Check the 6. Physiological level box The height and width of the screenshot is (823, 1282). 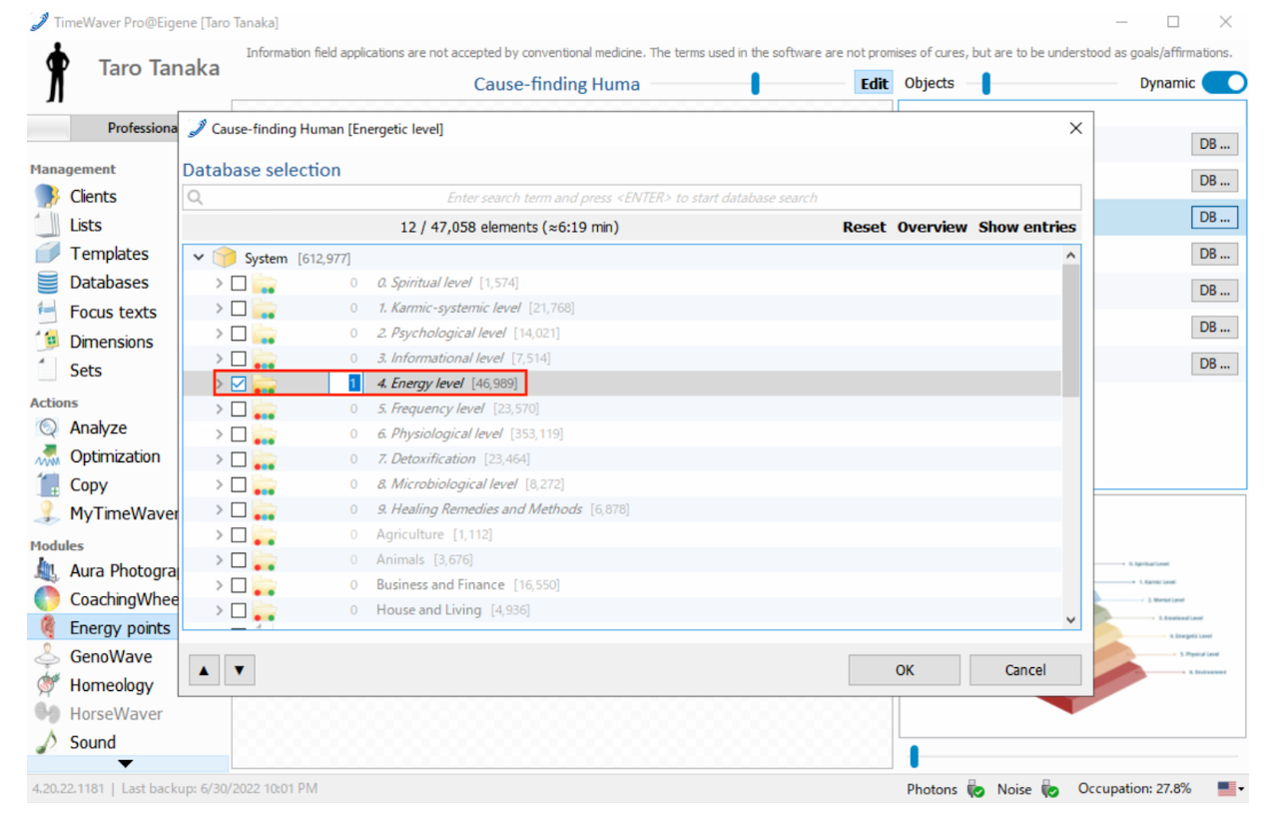[239, 433]
